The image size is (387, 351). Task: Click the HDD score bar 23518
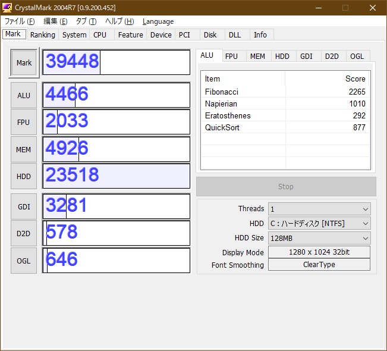[117, 176]
